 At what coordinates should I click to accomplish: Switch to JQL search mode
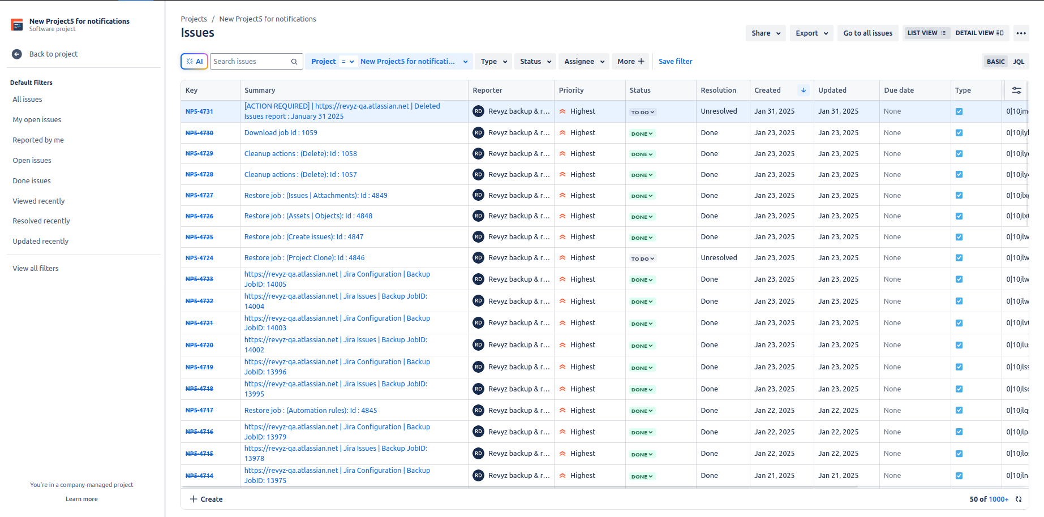click(1019, 62)
